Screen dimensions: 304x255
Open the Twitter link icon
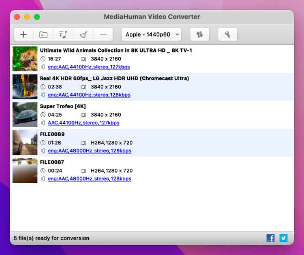283,238
